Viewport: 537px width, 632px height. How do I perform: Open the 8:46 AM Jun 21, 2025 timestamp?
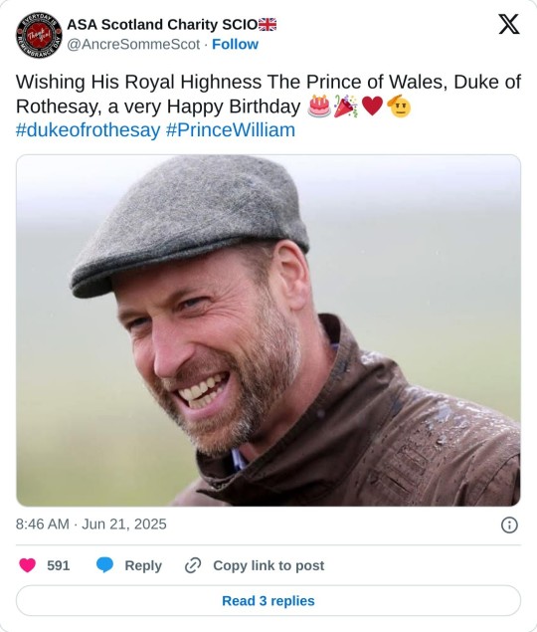pyautogui.click(x=91, y=524)
